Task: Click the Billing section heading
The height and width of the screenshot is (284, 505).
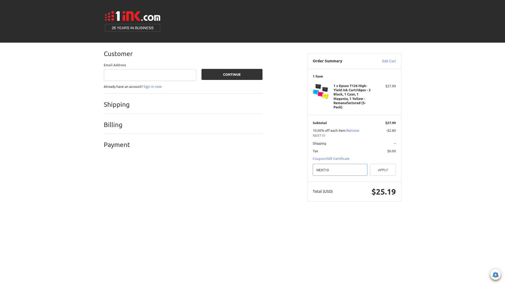Action: 113,125
